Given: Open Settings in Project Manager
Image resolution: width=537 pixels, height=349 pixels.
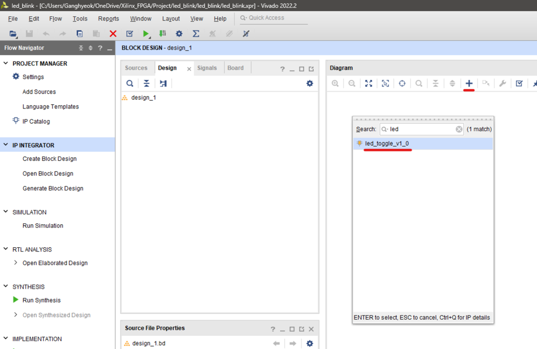Looking at the screenshot, I should pyautogui.click(x=33, y=77).
